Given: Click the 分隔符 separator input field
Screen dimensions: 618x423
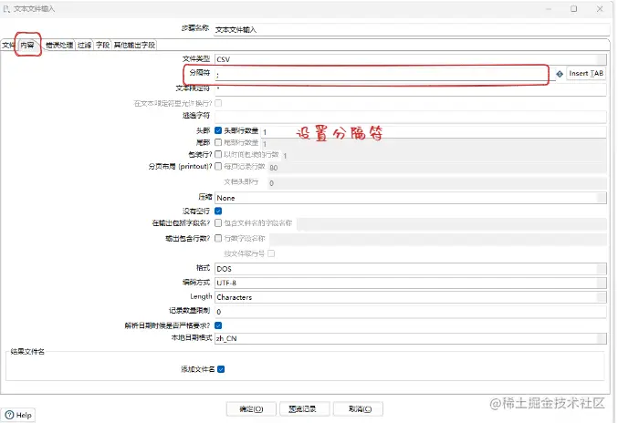Looking at the screenshot, I should [385, 75].
